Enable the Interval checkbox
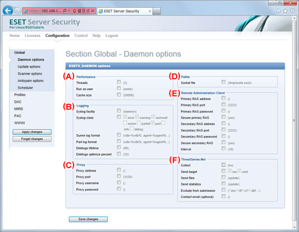The width and height of the screenshot is (299, 232). pyautogui.click(x=224, y=148)
